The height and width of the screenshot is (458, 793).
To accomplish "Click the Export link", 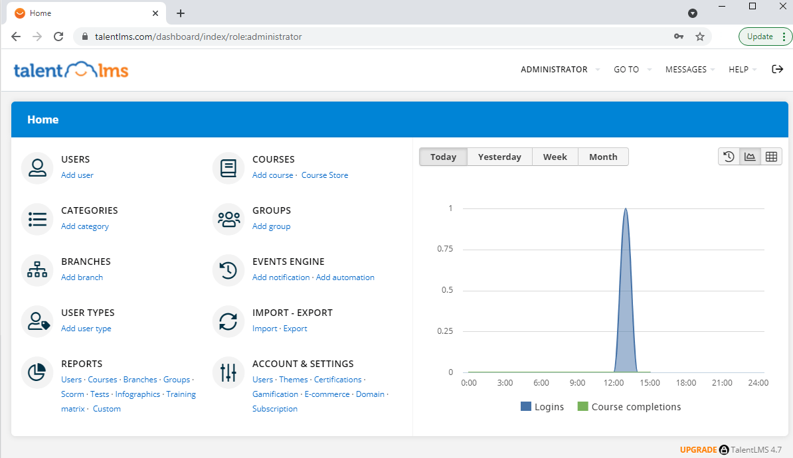I will click(295, 328).
